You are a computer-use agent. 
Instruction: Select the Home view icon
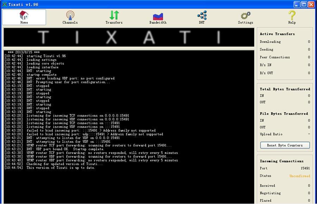24,17
